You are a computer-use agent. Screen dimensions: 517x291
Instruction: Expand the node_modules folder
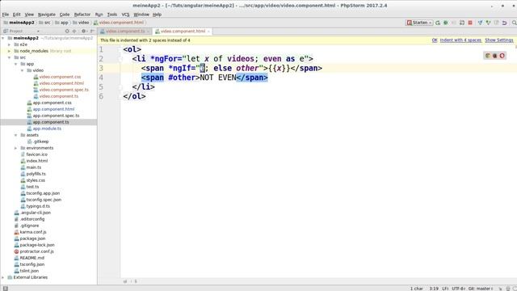(9, 51)
